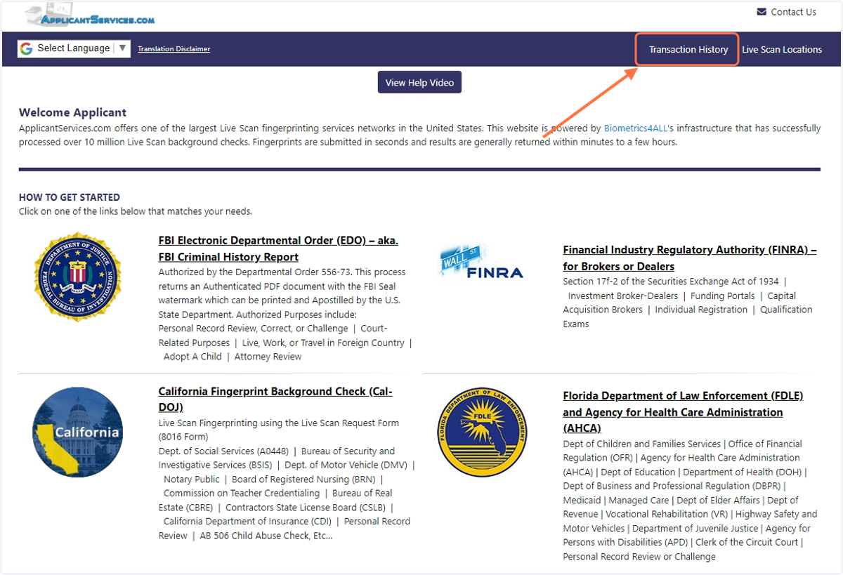Open the FINRA for Brokers or Dealers link
This screenshot has height=575, width=843.
pos(690,258)
